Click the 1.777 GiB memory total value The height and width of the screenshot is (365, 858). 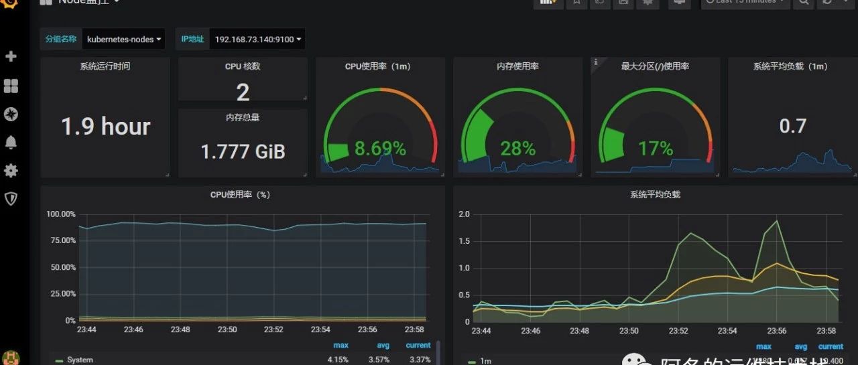pyautogui.click(x=243, y=151)
